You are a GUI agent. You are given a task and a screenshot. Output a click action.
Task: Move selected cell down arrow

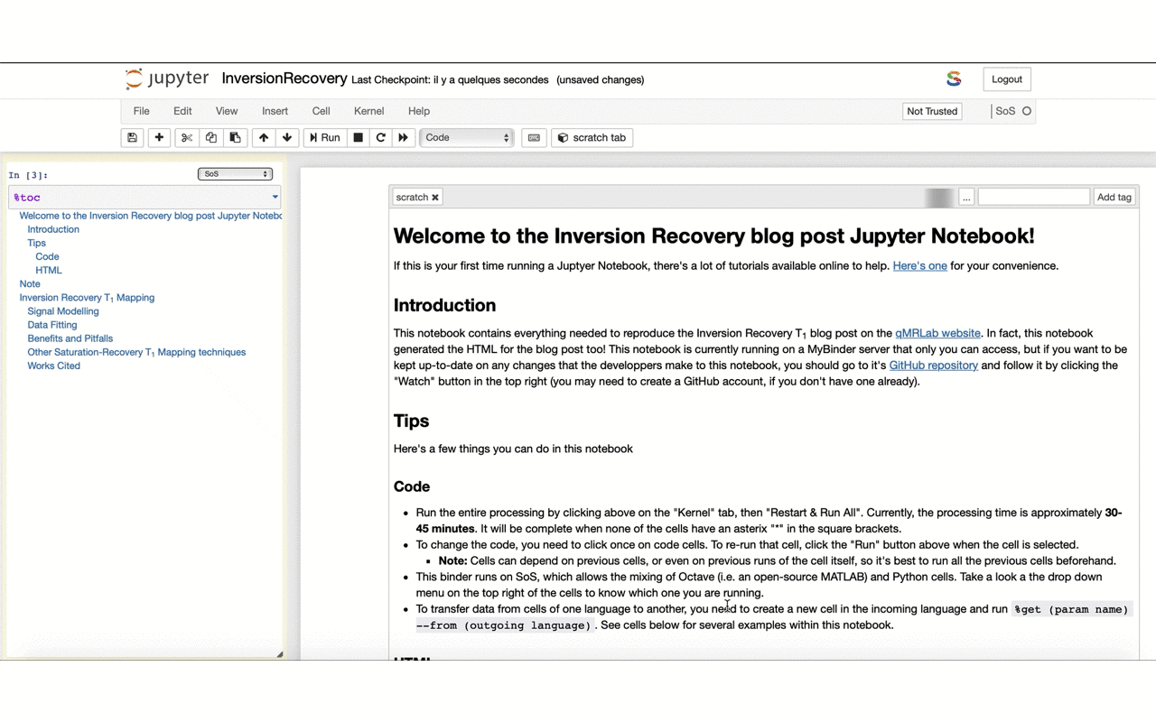287,138
